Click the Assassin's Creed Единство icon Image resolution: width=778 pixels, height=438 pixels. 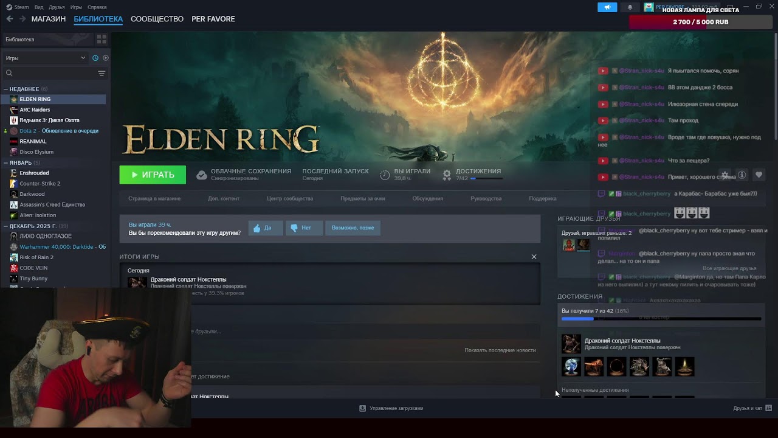(14, 204)
